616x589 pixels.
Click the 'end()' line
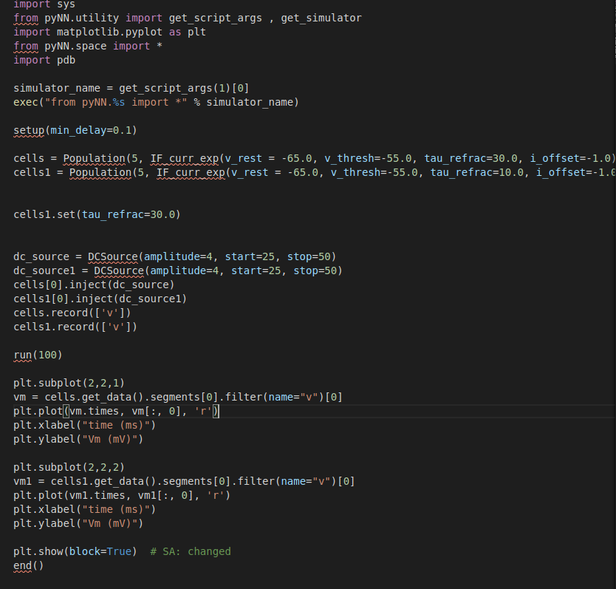pyautogui.click(x=28, y=566)
